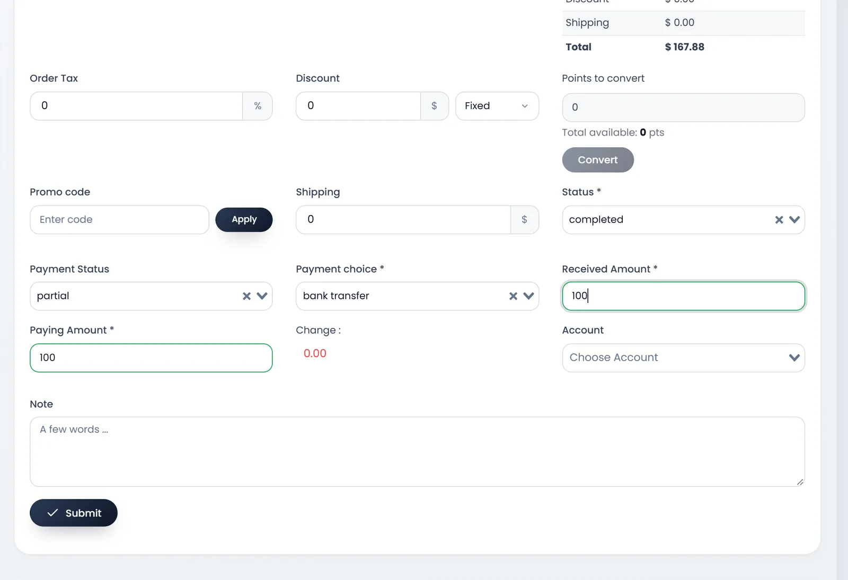Submit the sale form
848x580 pixels.
point(74,513)
